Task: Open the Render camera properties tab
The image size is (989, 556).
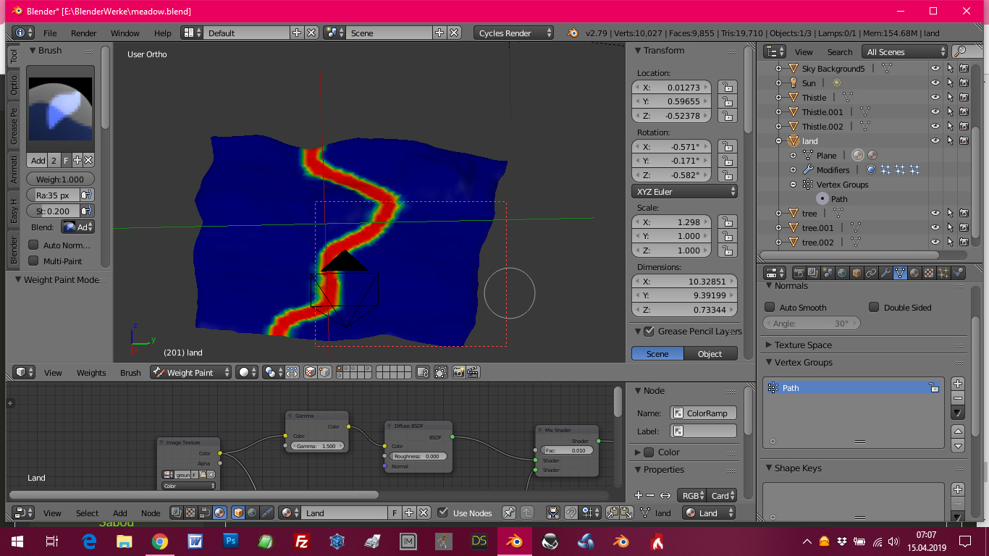Action: pyautogui.click(x=799, y=273)
